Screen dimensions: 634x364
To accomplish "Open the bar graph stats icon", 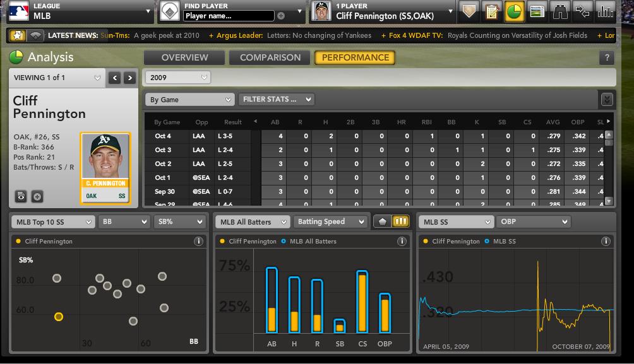I will [606, 11].
